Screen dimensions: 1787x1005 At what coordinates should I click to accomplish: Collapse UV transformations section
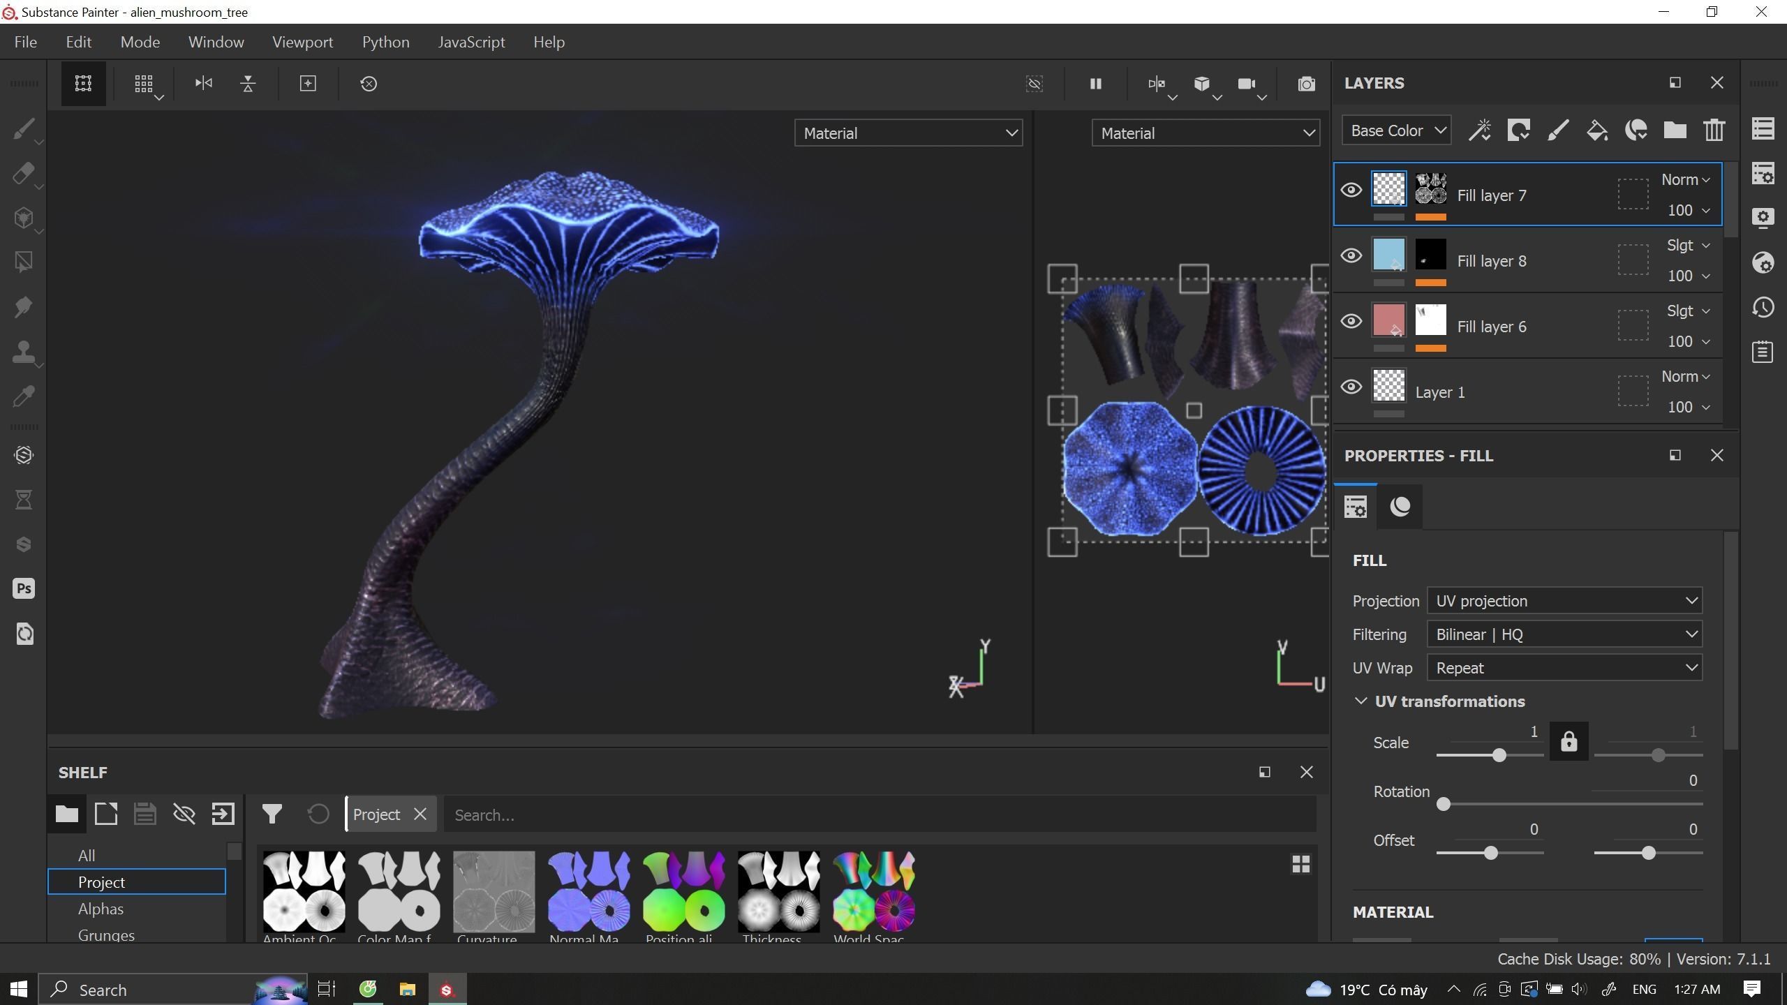click(1360, 701)
